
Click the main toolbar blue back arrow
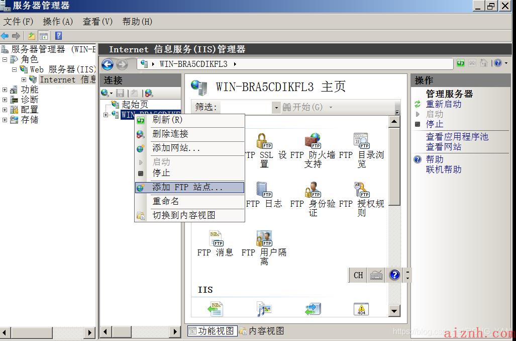tap(5, 36)
